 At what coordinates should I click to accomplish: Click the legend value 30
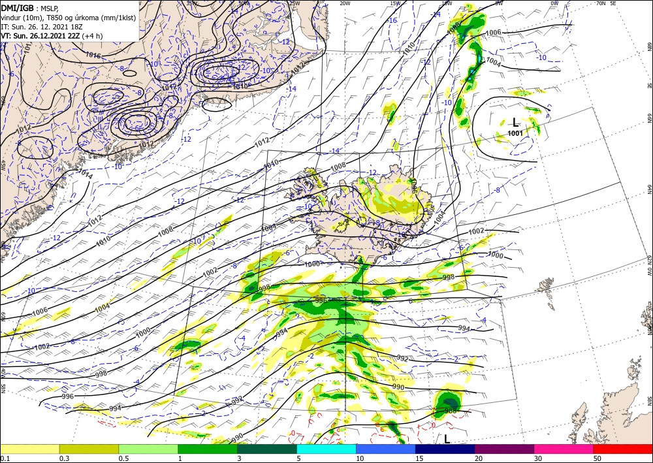[x=538, y=458]
